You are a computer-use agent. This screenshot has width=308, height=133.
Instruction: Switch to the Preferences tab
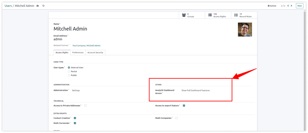tap(78, 53)
